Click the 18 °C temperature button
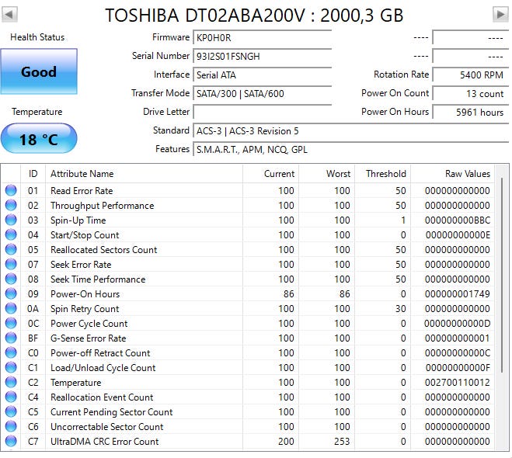Screen dimensions: 512x458 click(39, 138)
